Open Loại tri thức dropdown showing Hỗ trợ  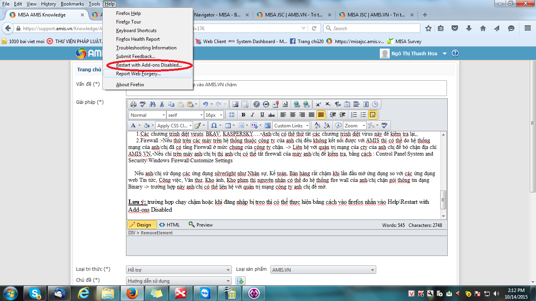tap(179, 270)
